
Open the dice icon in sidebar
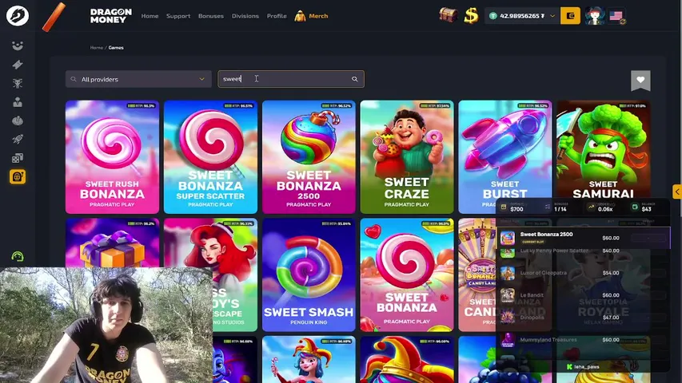point(18,158)
